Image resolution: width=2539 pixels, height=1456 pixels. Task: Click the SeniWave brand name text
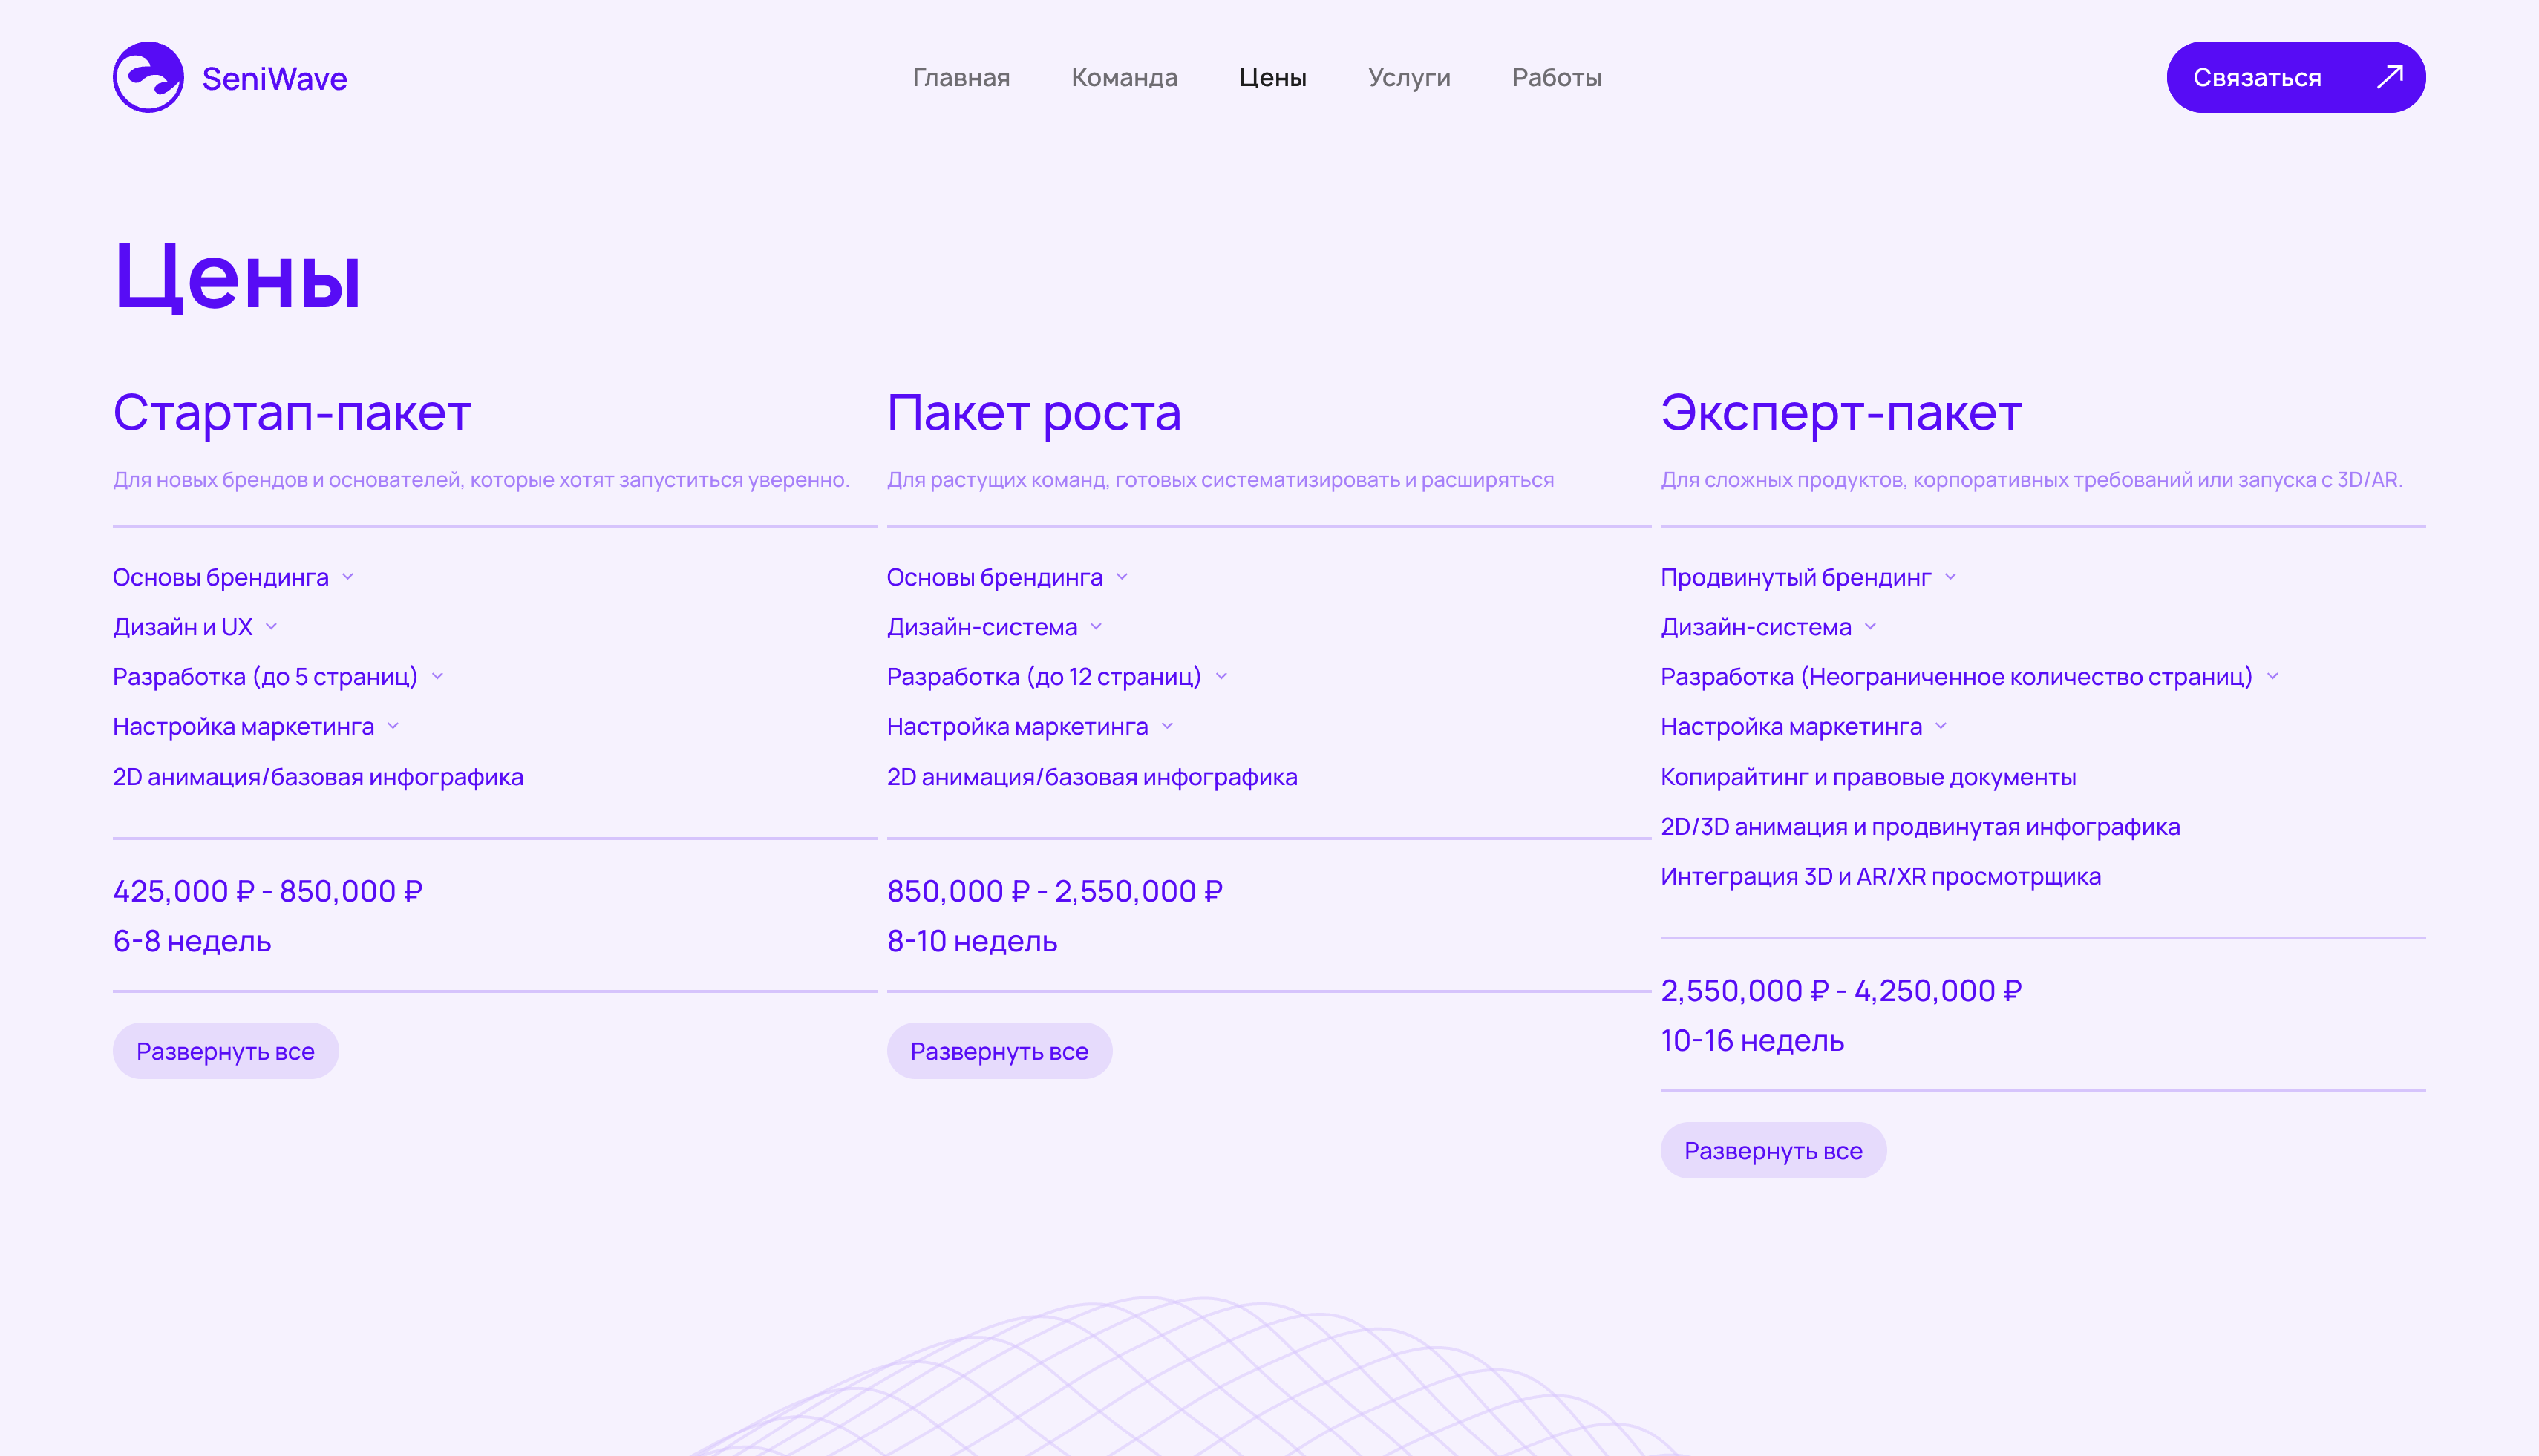(x=274, y=79)
